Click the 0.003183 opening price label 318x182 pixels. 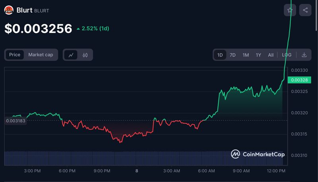click(16, 121)
